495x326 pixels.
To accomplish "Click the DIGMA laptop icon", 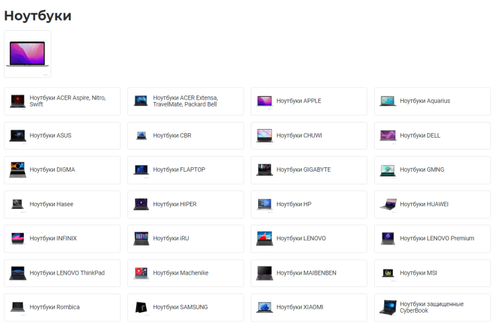I will [x=18, y=170].
